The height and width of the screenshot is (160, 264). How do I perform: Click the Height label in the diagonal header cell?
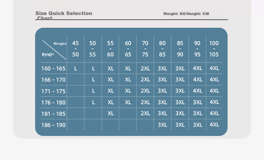pos(48,54)
